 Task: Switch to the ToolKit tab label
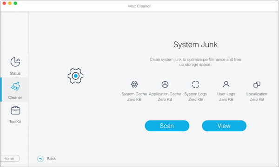coord(15,122)
